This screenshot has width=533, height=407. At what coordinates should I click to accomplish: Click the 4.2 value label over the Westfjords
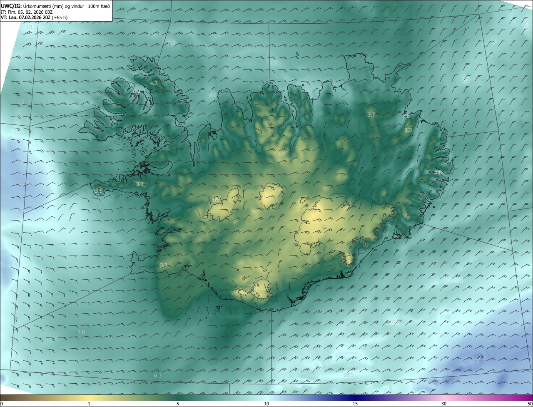pyautogui.click(x=153, y=83)
